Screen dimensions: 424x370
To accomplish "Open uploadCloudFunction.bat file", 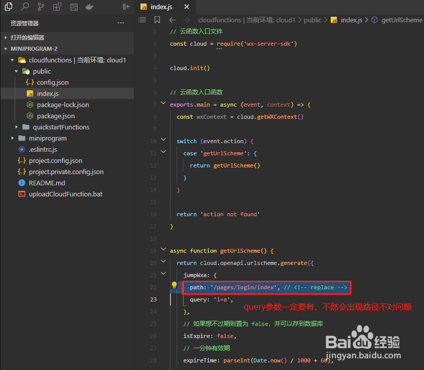I will 67,194.
